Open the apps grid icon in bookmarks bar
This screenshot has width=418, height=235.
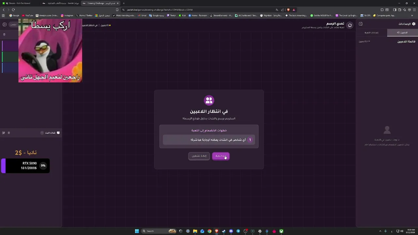coord(3,15)
